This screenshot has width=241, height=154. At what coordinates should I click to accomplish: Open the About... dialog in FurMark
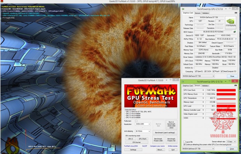click(161, 150)
